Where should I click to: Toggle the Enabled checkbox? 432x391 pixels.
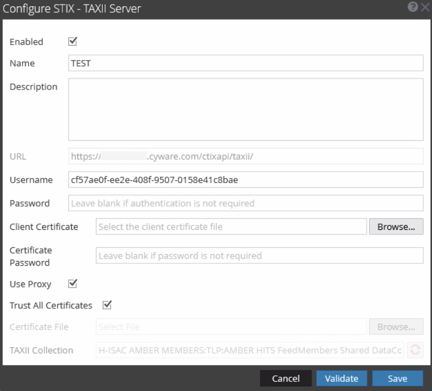point(73,41)
